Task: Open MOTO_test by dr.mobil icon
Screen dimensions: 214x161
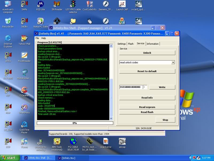Action: [90, 145]
